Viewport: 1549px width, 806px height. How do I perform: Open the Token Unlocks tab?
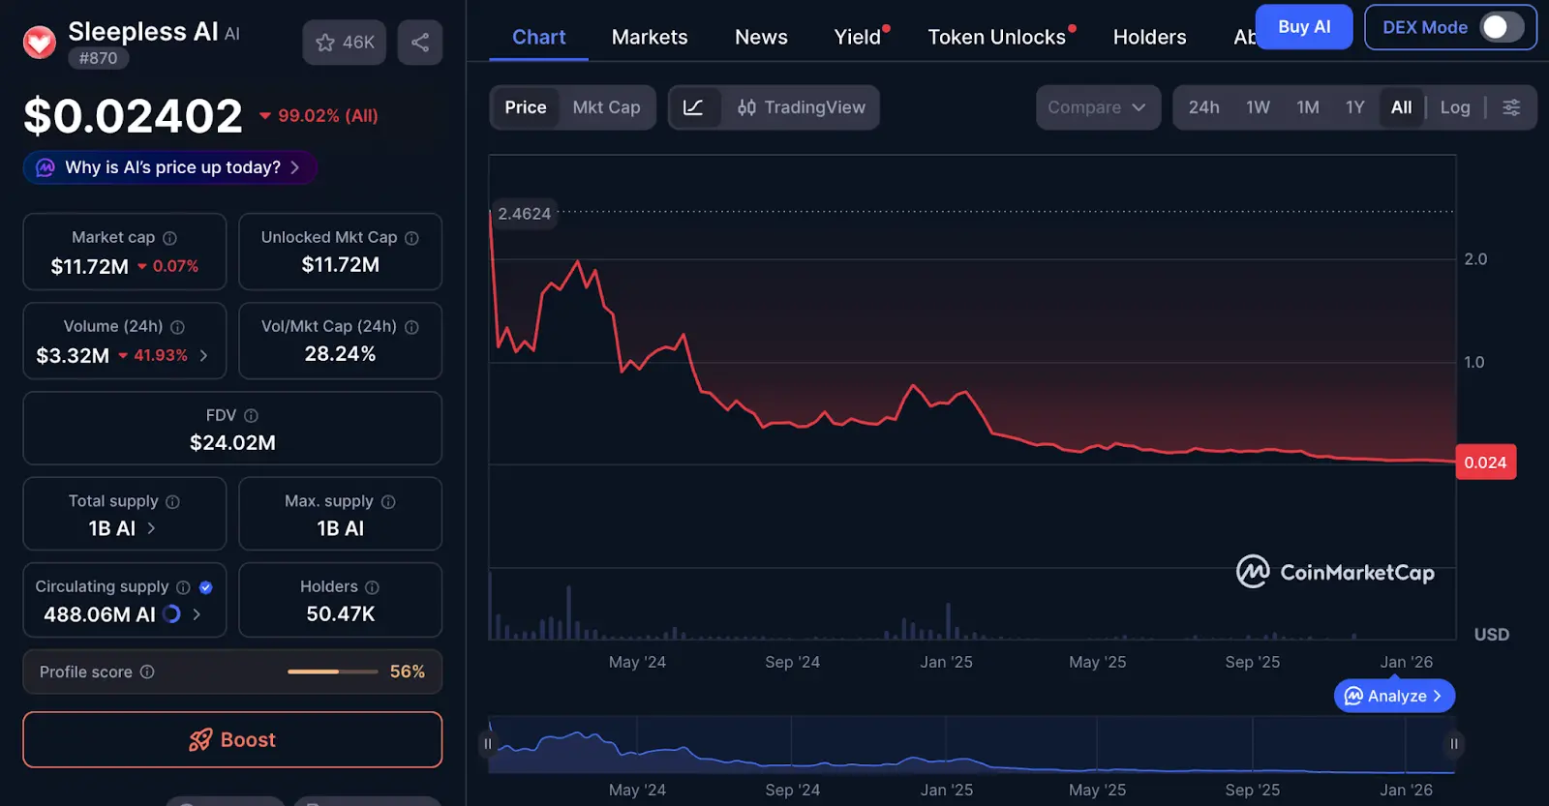pos(996,37)
